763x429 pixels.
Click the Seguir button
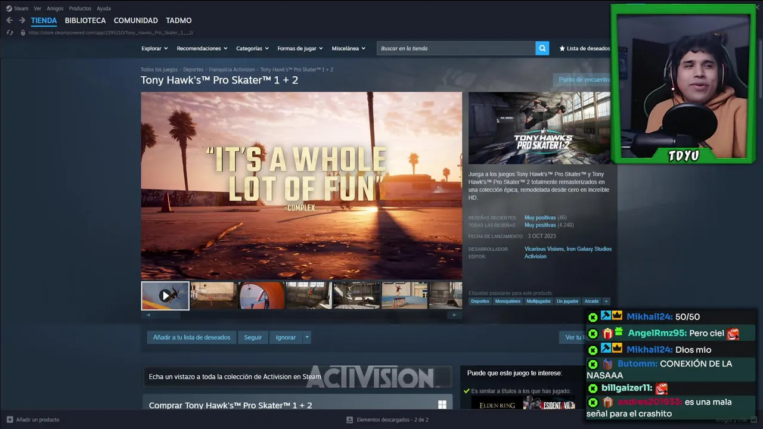pos(253,337)
